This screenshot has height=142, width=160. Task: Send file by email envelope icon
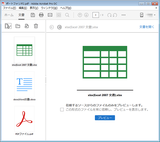[50, 15]
